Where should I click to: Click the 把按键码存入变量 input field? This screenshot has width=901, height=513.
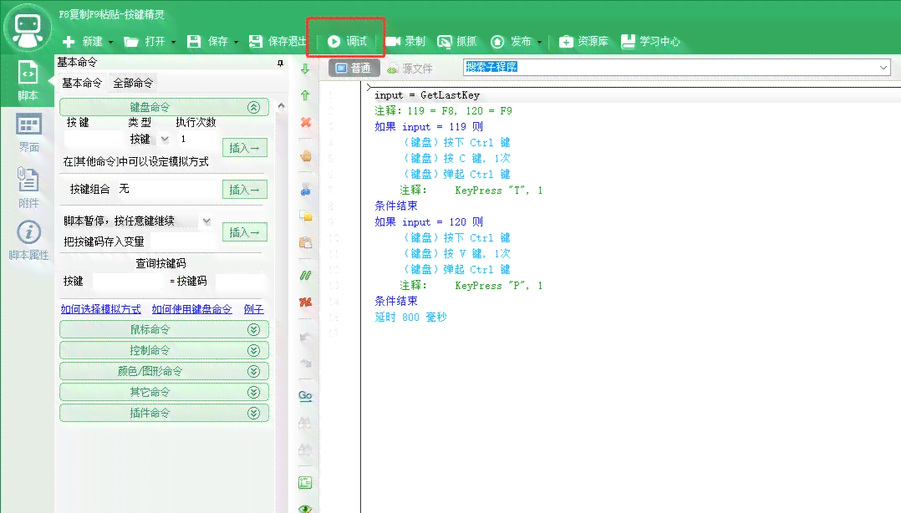tap(183, 241)
